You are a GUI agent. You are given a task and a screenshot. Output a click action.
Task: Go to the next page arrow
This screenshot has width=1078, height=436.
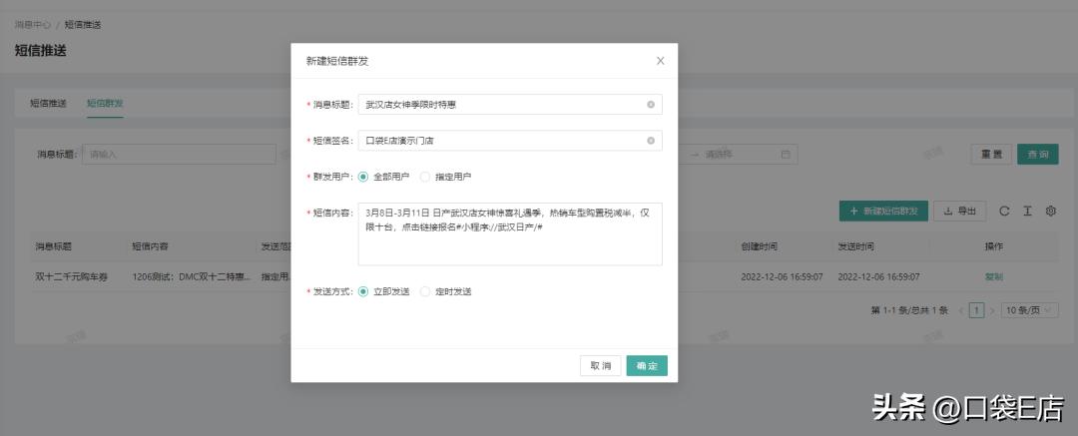pos(992,310)
